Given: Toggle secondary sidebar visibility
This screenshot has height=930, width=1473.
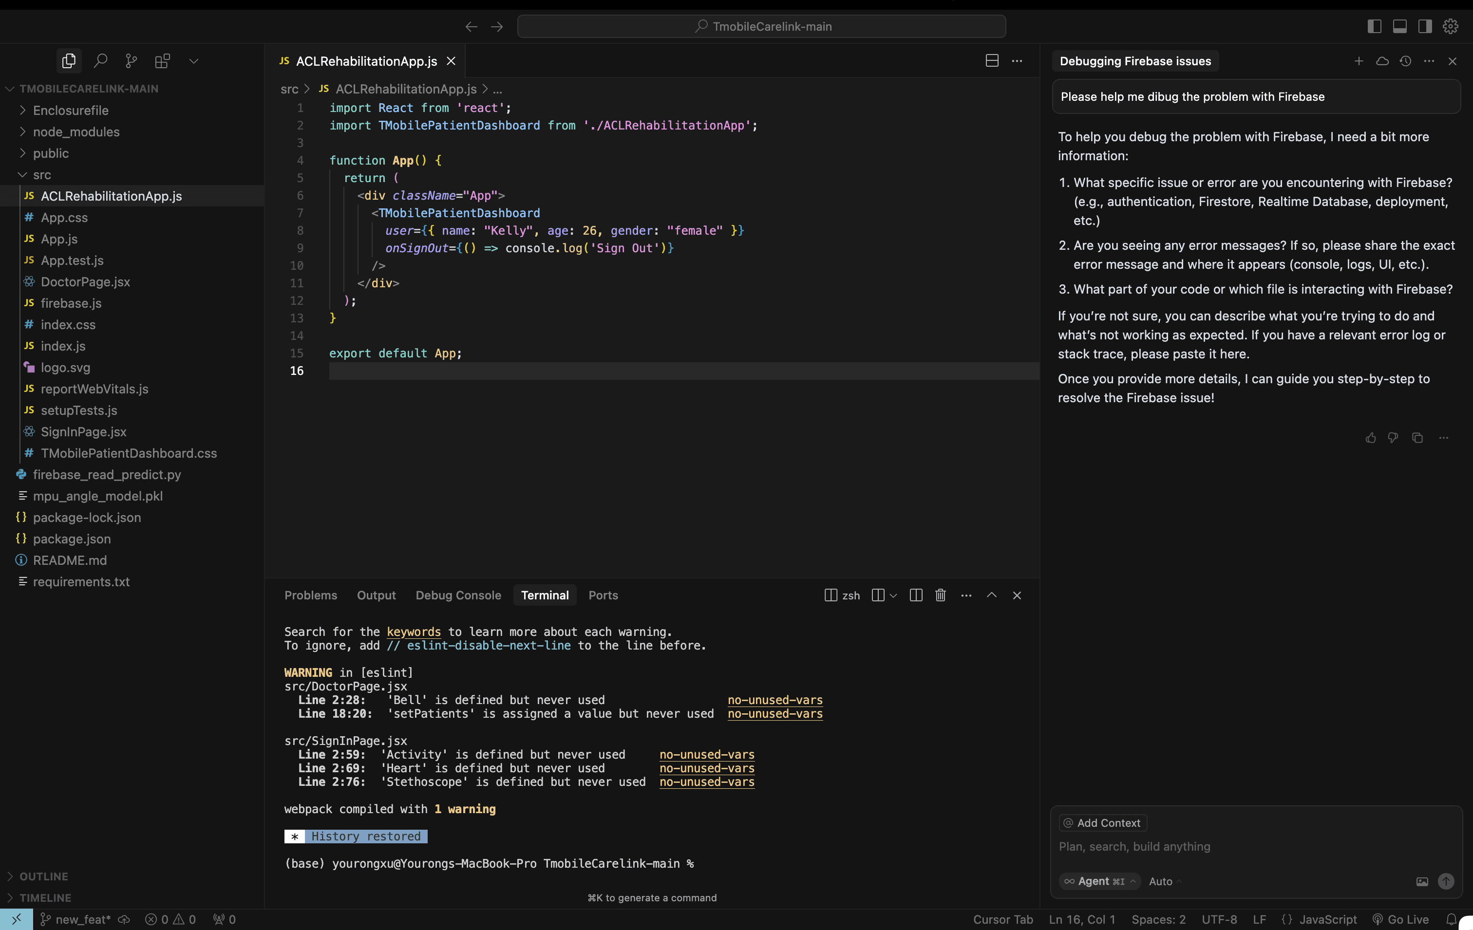Looking at the screenshot, I should 1425,26.
